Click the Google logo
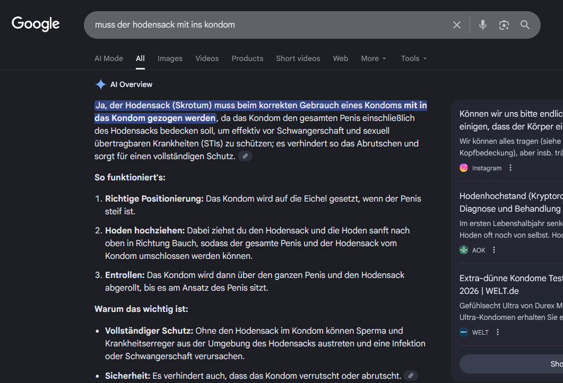 (36, 24)
